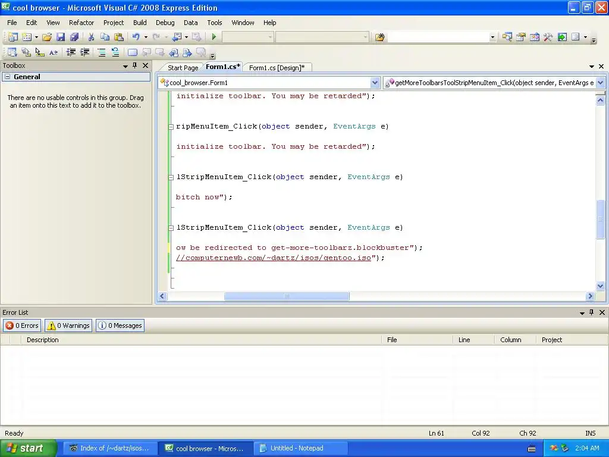Click the Navigate Backward icon
The height and width of the screenshot is (457, 609).
tap(177, 37)
